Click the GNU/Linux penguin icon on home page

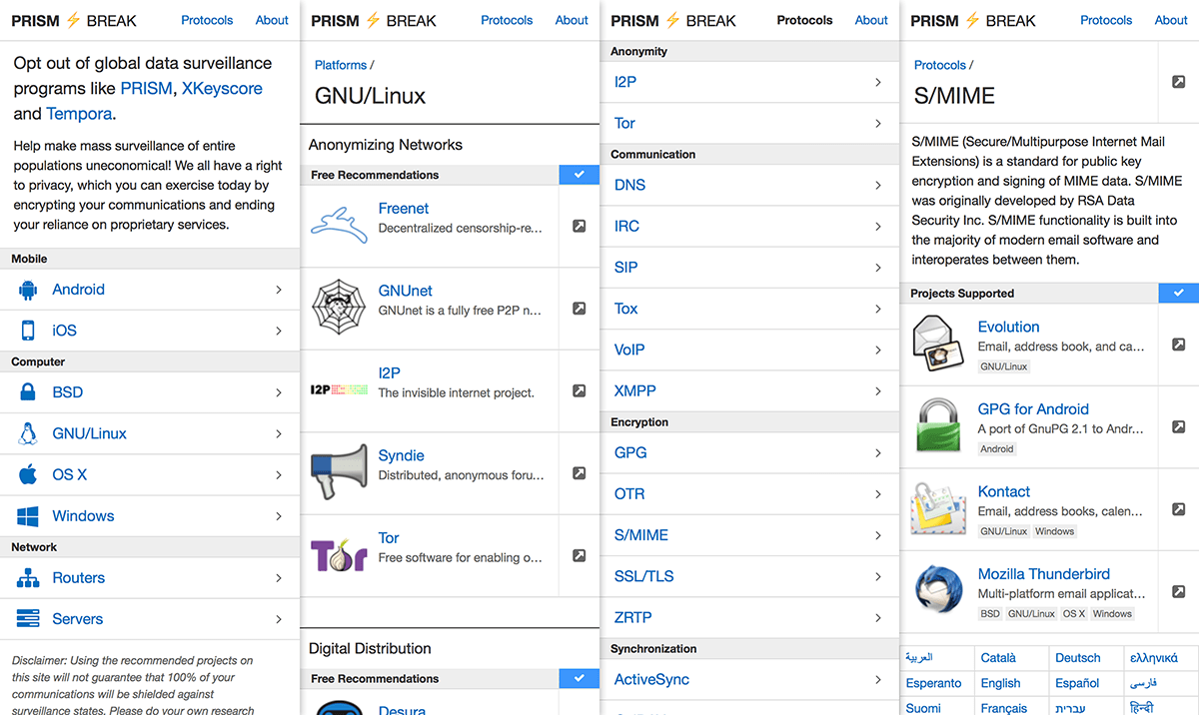pos(28,433)
